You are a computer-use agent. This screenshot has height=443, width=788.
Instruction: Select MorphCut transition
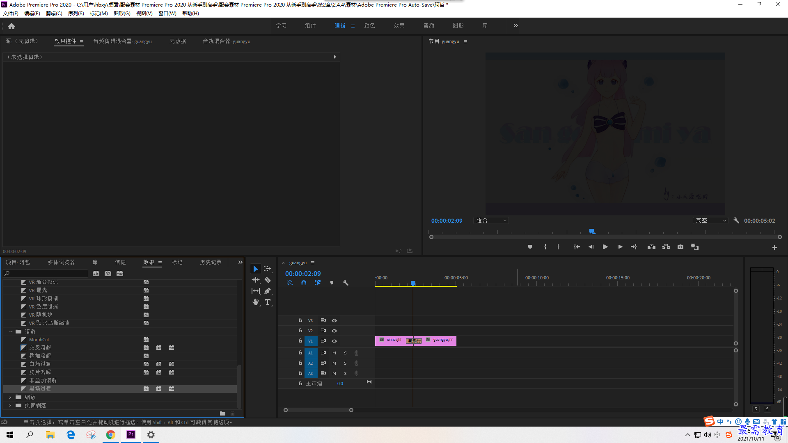pos(39,340)
